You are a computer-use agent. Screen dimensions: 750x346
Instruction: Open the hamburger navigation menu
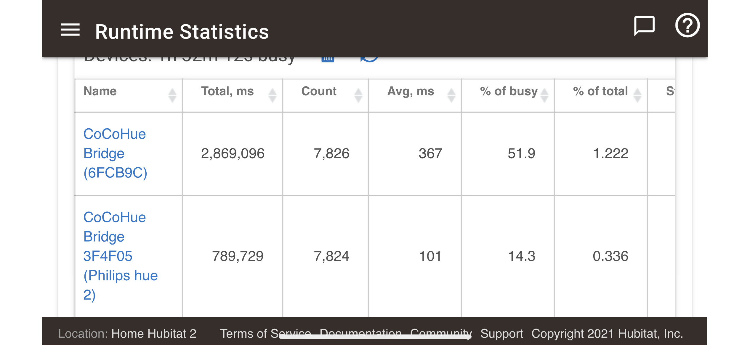70,30
